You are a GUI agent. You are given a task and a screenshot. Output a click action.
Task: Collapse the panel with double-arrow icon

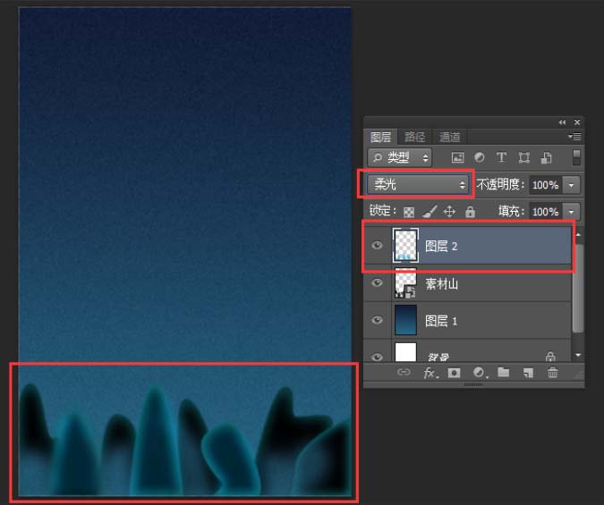pyautogui.click(x=562, y=122)
